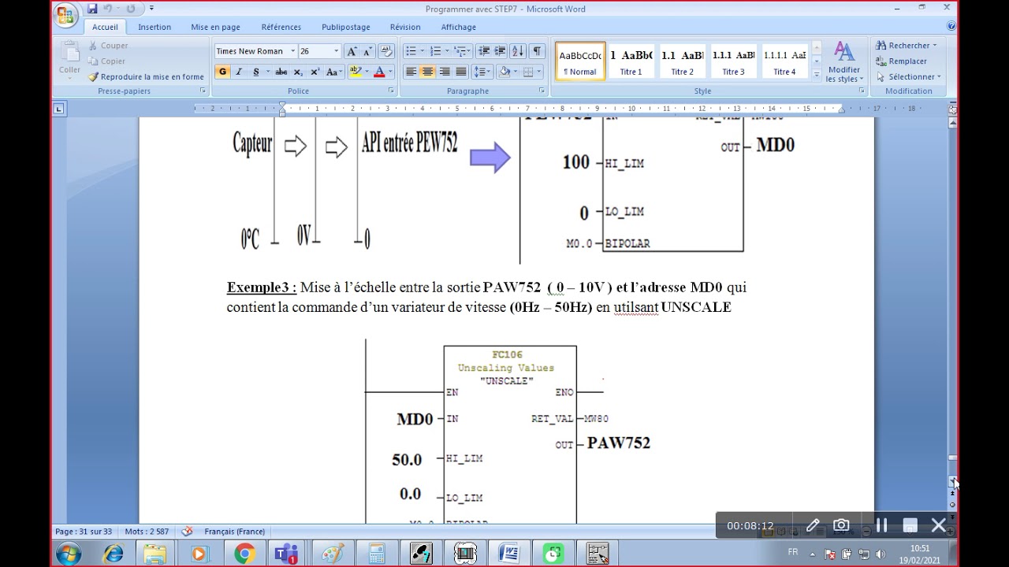Toggle ruler display above the vertical scrollbar
This screenshot has height=567, width=1009.
952,109
